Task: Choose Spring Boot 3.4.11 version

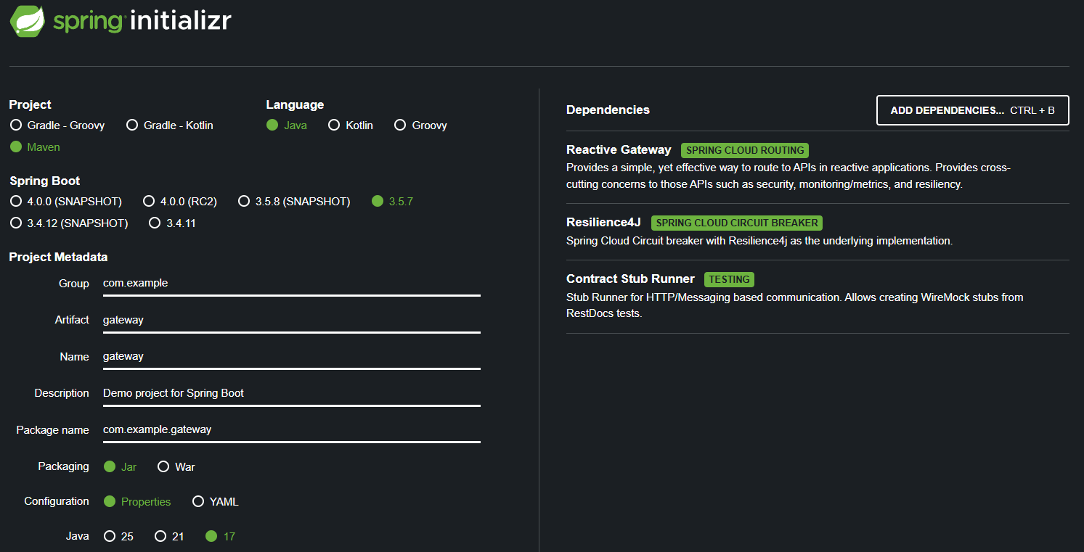Action: coord(172,223)
